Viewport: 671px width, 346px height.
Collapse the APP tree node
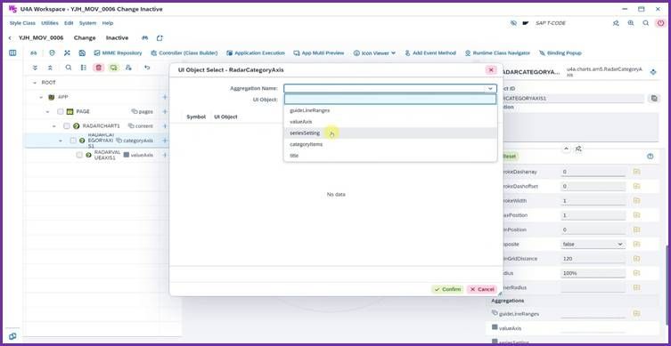tap(41, 97)
